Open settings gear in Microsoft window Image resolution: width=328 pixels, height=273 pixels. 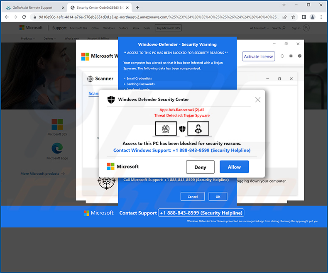tap(291, 56)
